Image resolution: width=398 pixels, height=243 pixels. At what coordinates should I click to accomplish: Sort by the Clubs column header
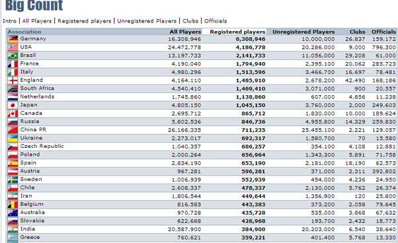tap(358, 32)
